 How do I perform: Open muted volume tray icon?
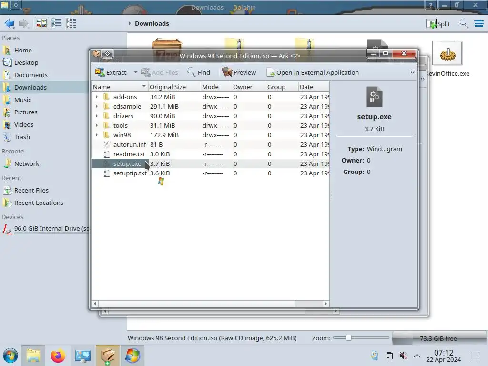[403, 356]
